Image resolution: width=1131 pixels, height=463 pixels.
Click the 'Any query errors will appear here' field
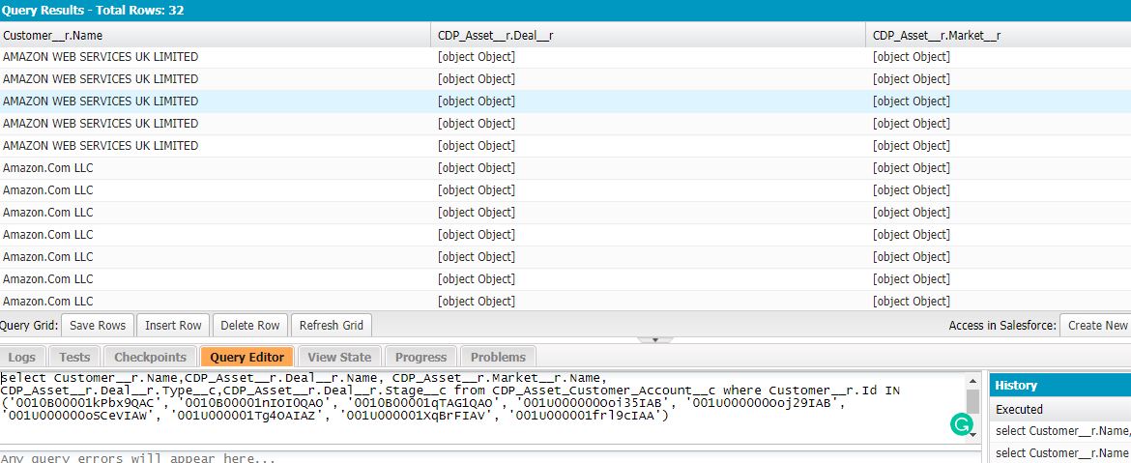click(x=490, y=457)
